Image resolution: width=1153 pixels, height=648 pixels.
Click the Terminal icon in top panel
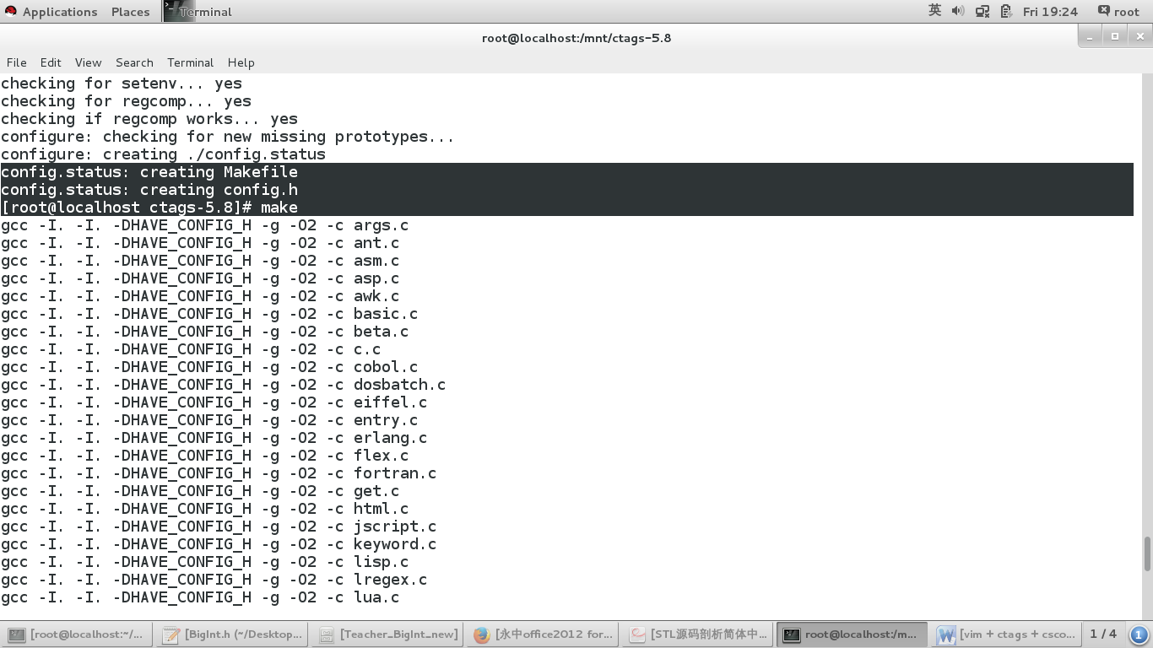(198, 12)
